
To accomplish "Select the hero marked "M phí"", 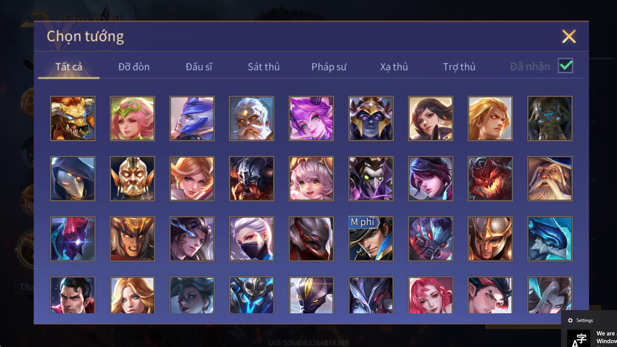I will [x=371, y=239].
